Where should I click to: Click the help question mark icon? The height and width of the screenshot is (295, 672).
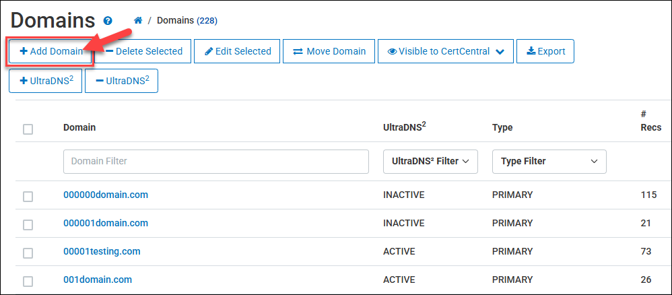[x=108, y=21]
